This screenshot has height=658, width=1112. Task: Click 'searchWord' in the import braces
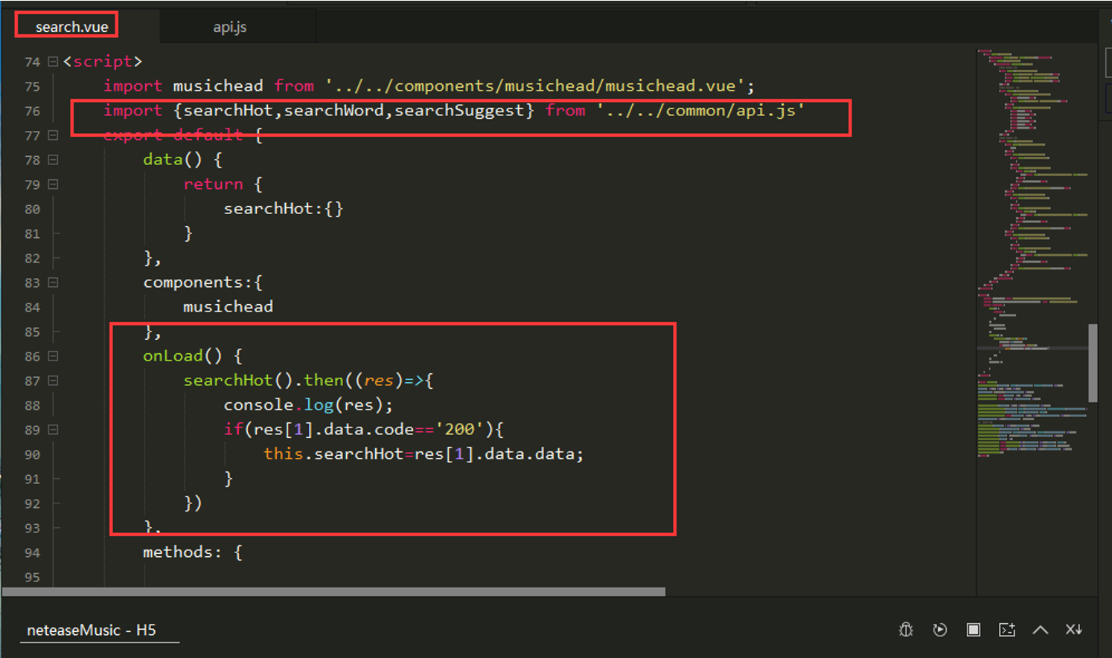[333, 111]
